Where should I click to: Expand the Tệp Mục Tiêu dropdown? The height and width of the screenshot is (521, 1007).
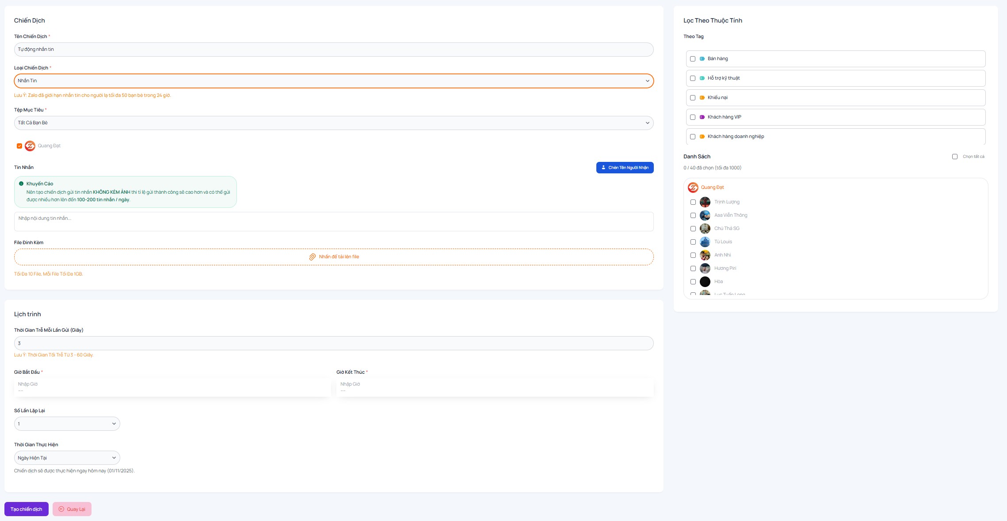pyautogui.click(x=333, y=123)
